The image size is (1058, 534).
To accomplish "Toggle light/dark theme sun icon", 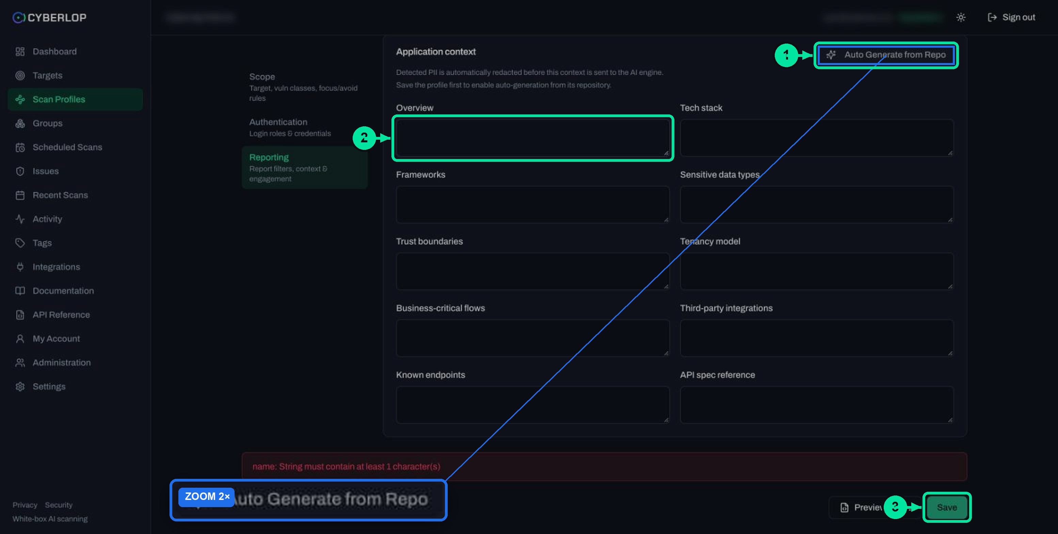I will point(961,17).
